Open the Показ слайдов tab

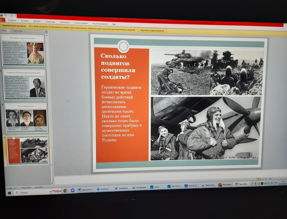(x=81, y=23)
